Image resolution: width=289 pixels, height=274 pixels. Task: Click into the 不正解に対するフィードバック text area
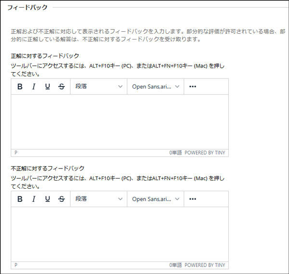(120, 234)
